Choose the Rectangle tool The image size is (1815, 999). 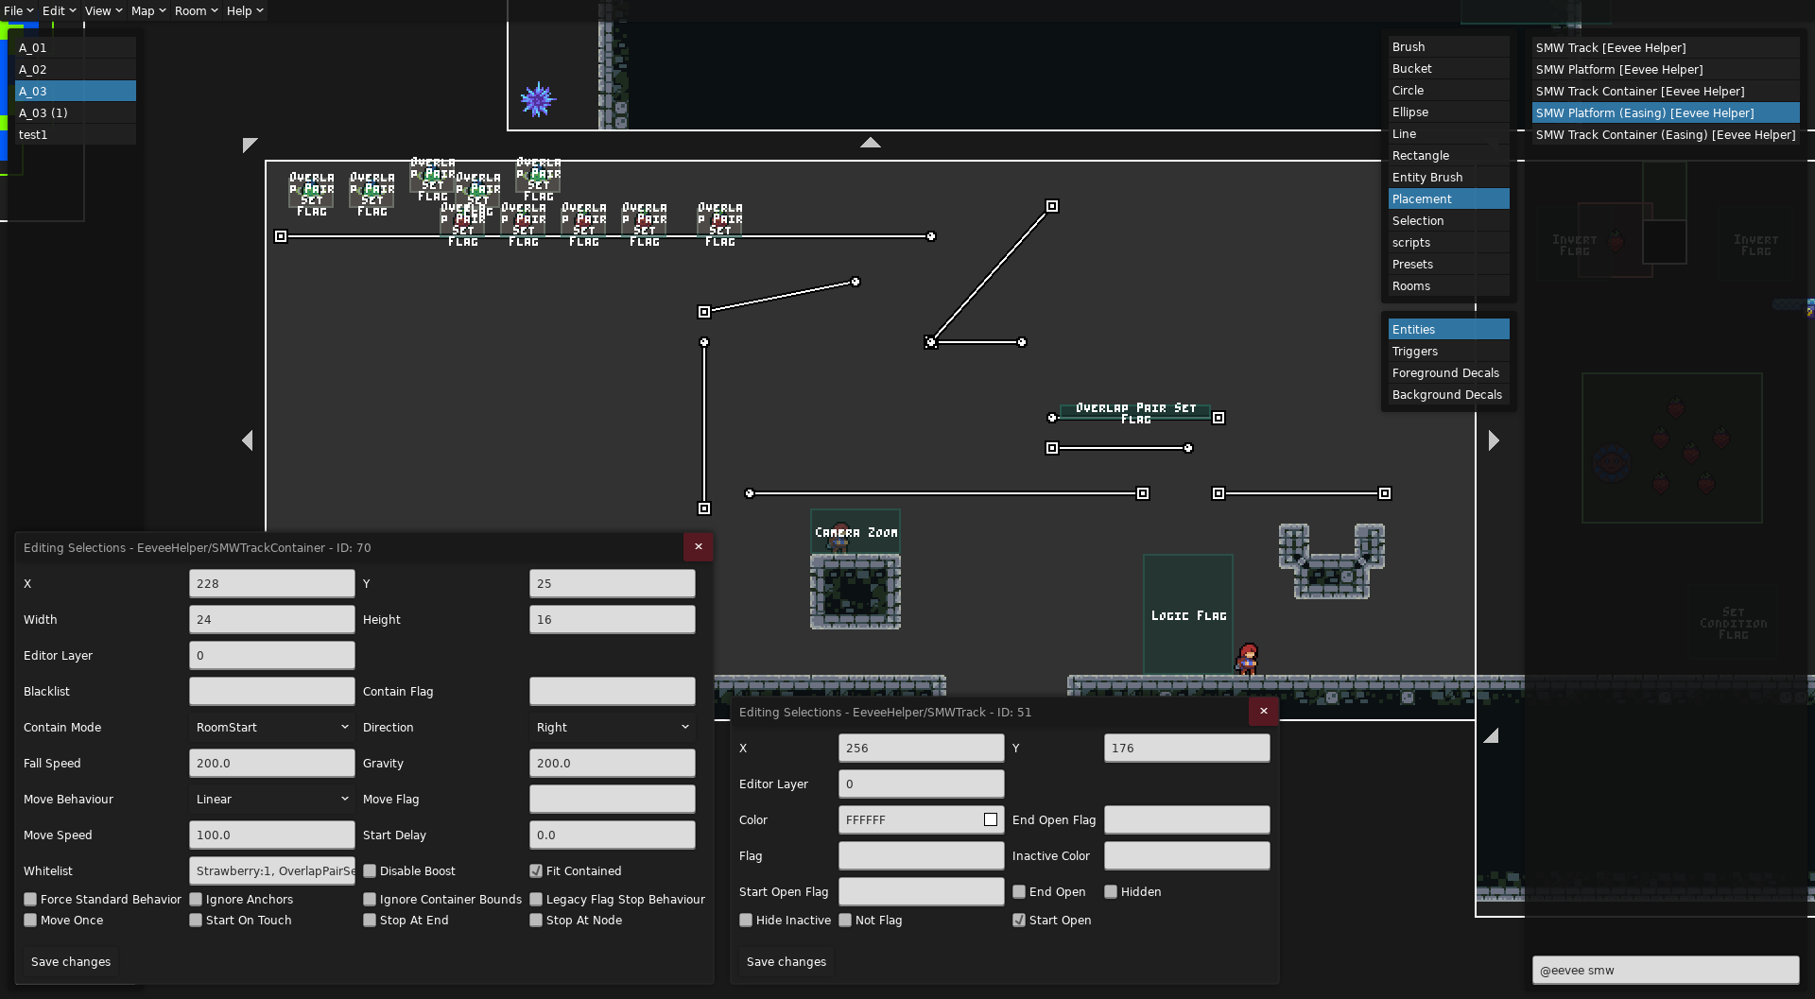[1448, 156]
